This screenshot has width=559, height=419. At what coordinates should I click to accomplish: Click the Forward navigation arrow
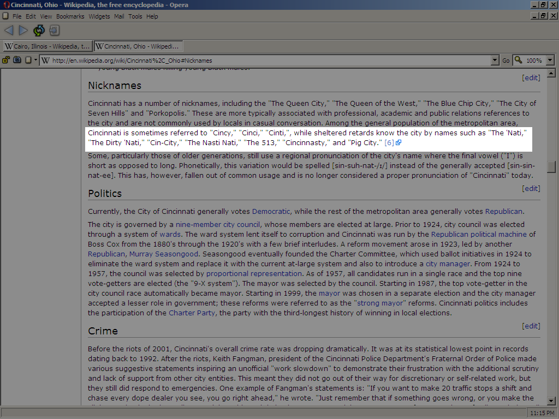[23, 31]
